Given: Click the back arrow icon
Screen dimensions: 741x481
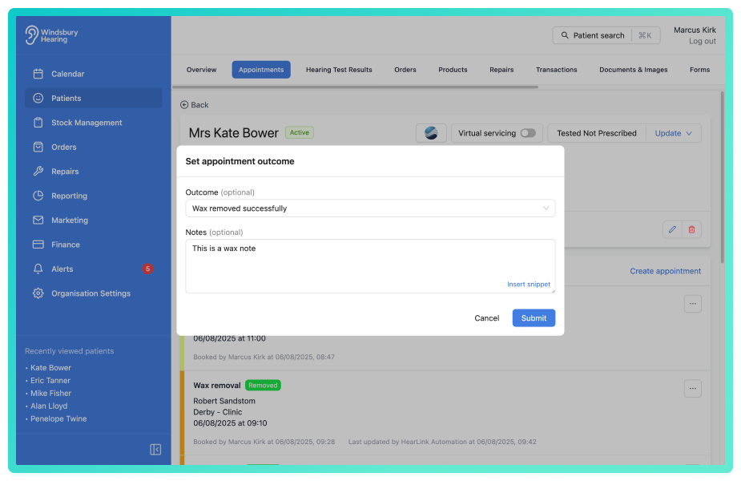Looking at the screenshot, I should (184, 105).
